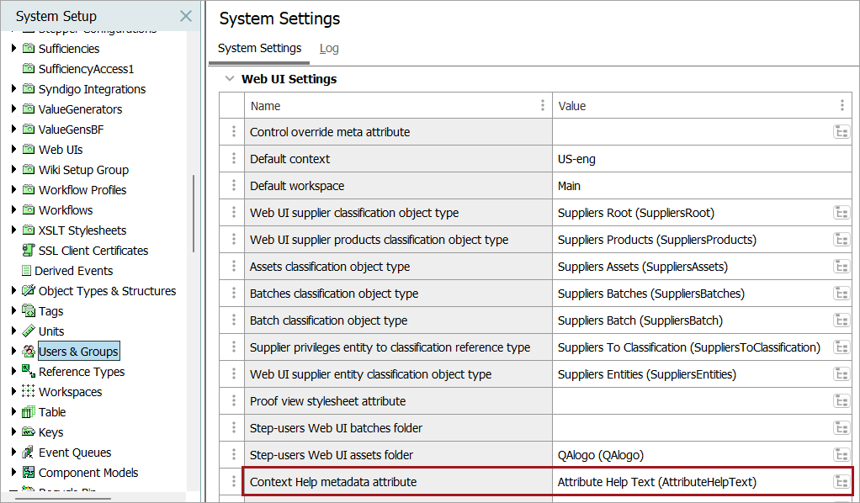Expand the Workflows tree node

tap(13, 210)
